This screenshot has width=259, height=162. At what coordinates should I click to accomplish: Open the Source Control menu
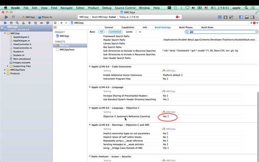point(125,8)
